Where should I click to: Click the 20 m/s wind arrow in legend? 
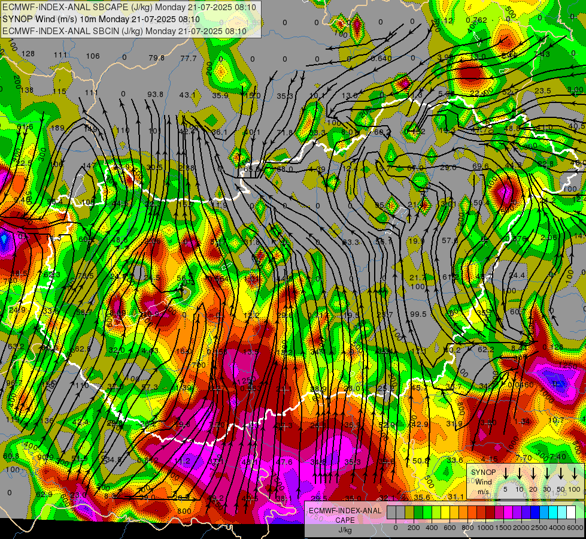click(533, 473)
